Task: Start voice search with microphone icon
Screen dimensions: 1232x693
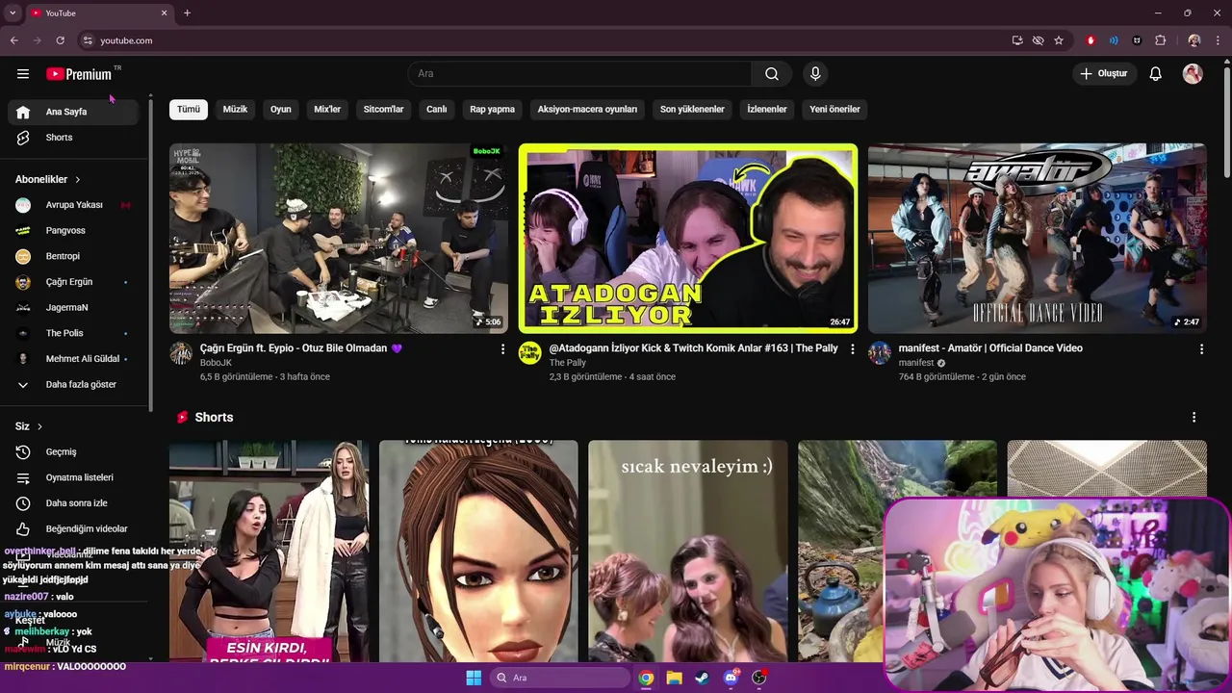Action: click(x=815, y=74)
